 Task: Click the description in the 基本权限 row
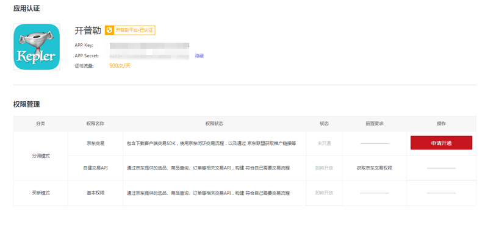[x=208, y=193]
